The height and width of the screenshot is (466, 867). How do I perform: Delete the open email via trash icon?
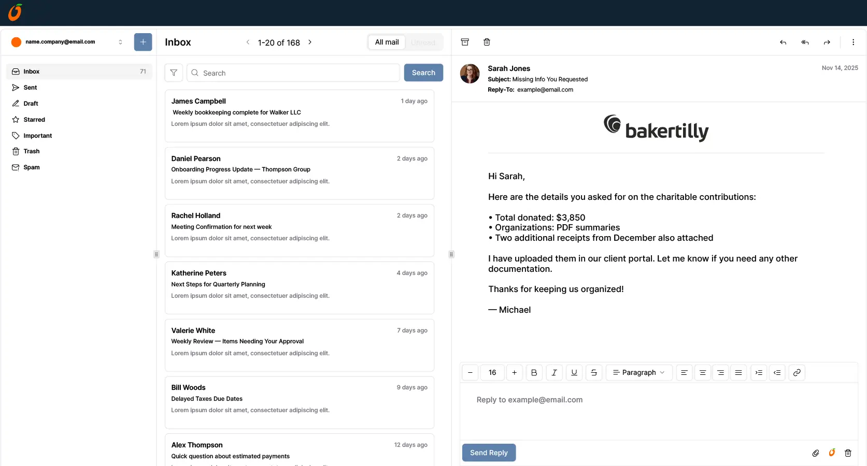point(487,42)
